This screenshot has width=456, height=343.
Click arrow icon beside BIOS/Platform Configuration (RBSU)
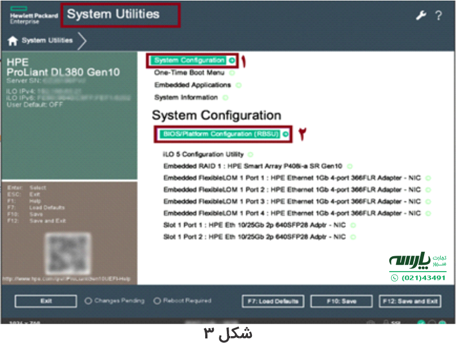coord(286,134)
